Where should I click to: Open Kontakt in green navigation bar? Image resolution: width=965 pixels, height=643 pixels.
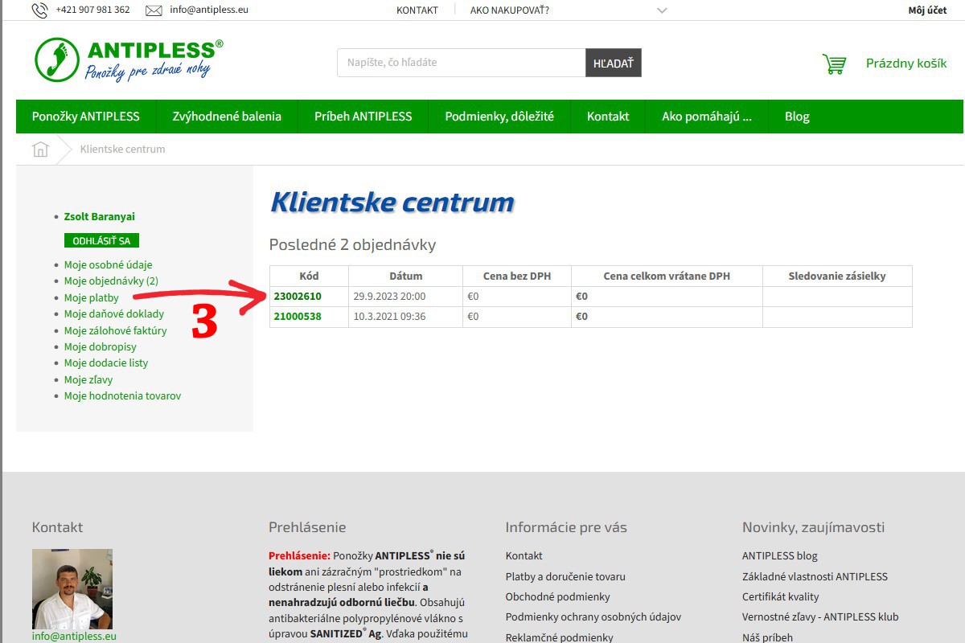pos(608,117)
